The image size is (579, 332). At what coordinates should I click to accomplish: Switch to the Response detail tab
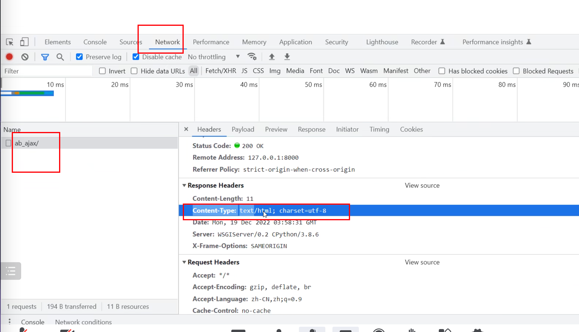312,129
